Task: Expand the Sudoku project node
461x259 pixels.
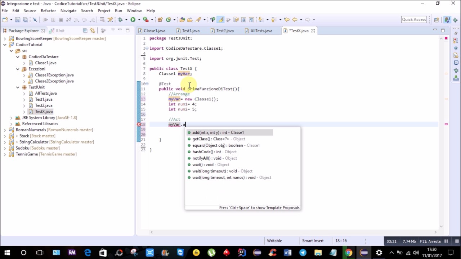Action: pos(5,148)
